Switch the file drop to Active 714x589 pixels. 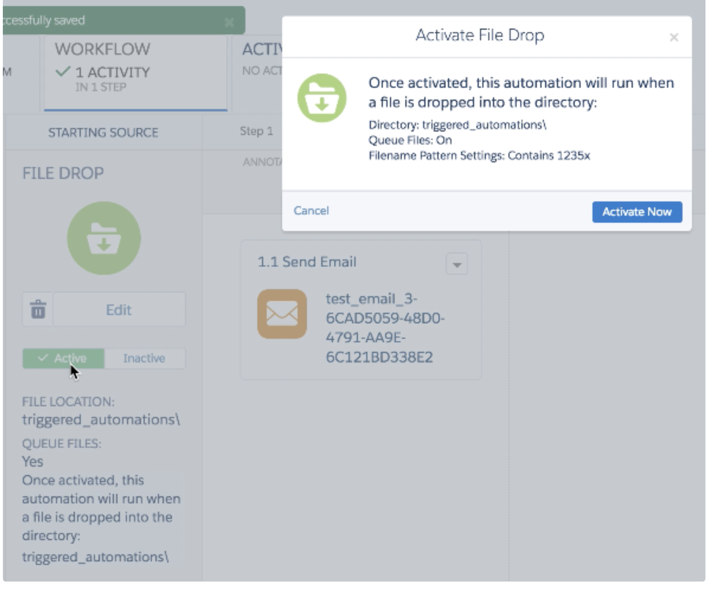tap(63, 358)
